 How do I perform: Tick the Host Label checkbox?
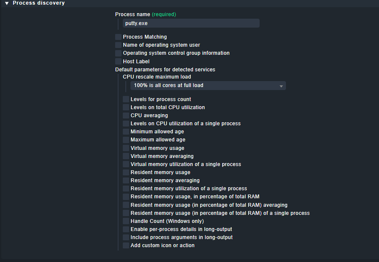[x=118, y=62]
